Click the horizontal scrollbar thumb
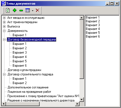This screenshot has width=121, height=108. (x=23, y=104)
